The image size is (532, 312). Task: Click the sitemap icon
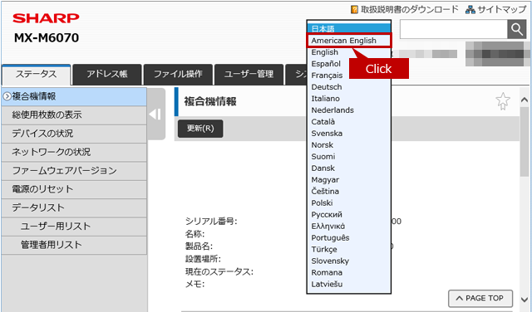click(x=470, y=9)
